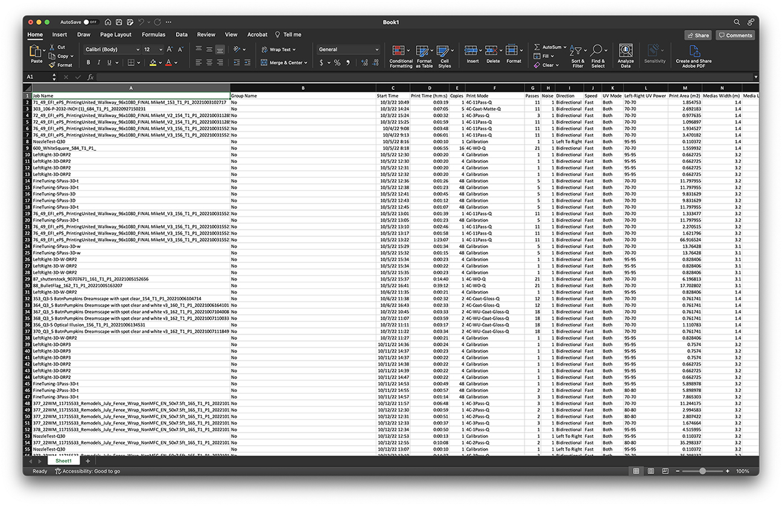Save the workbook using the floppy icon
The image size is (782, 506).
pyautogui.click(x=119, y=22)
